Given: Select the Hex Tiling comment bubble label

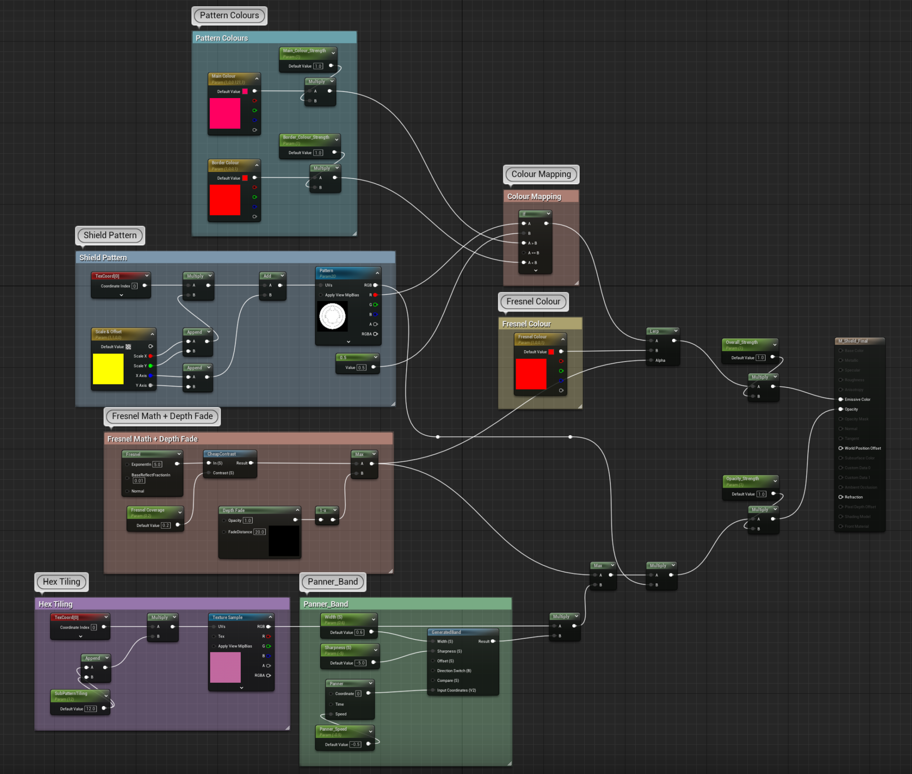Looking at the screenshot, I should tap(62, 582).
